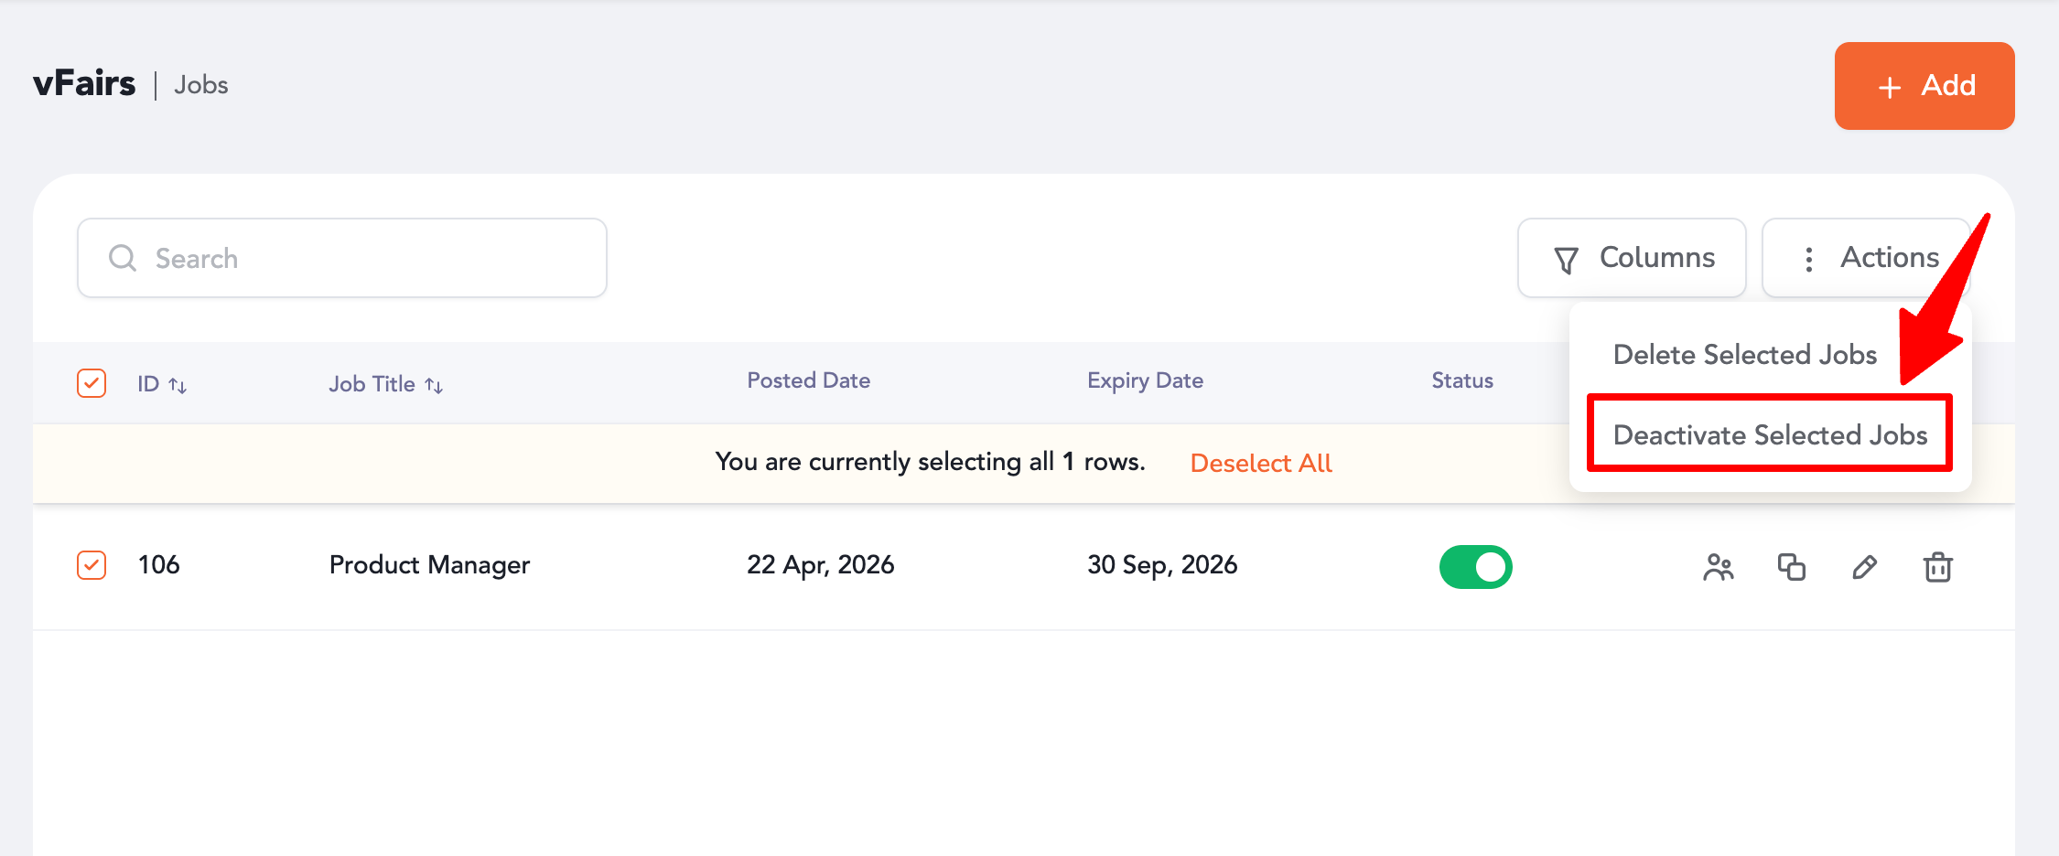2059x856 pixels.
Task: Click the Deselect All link
Action: (1260, 464)
